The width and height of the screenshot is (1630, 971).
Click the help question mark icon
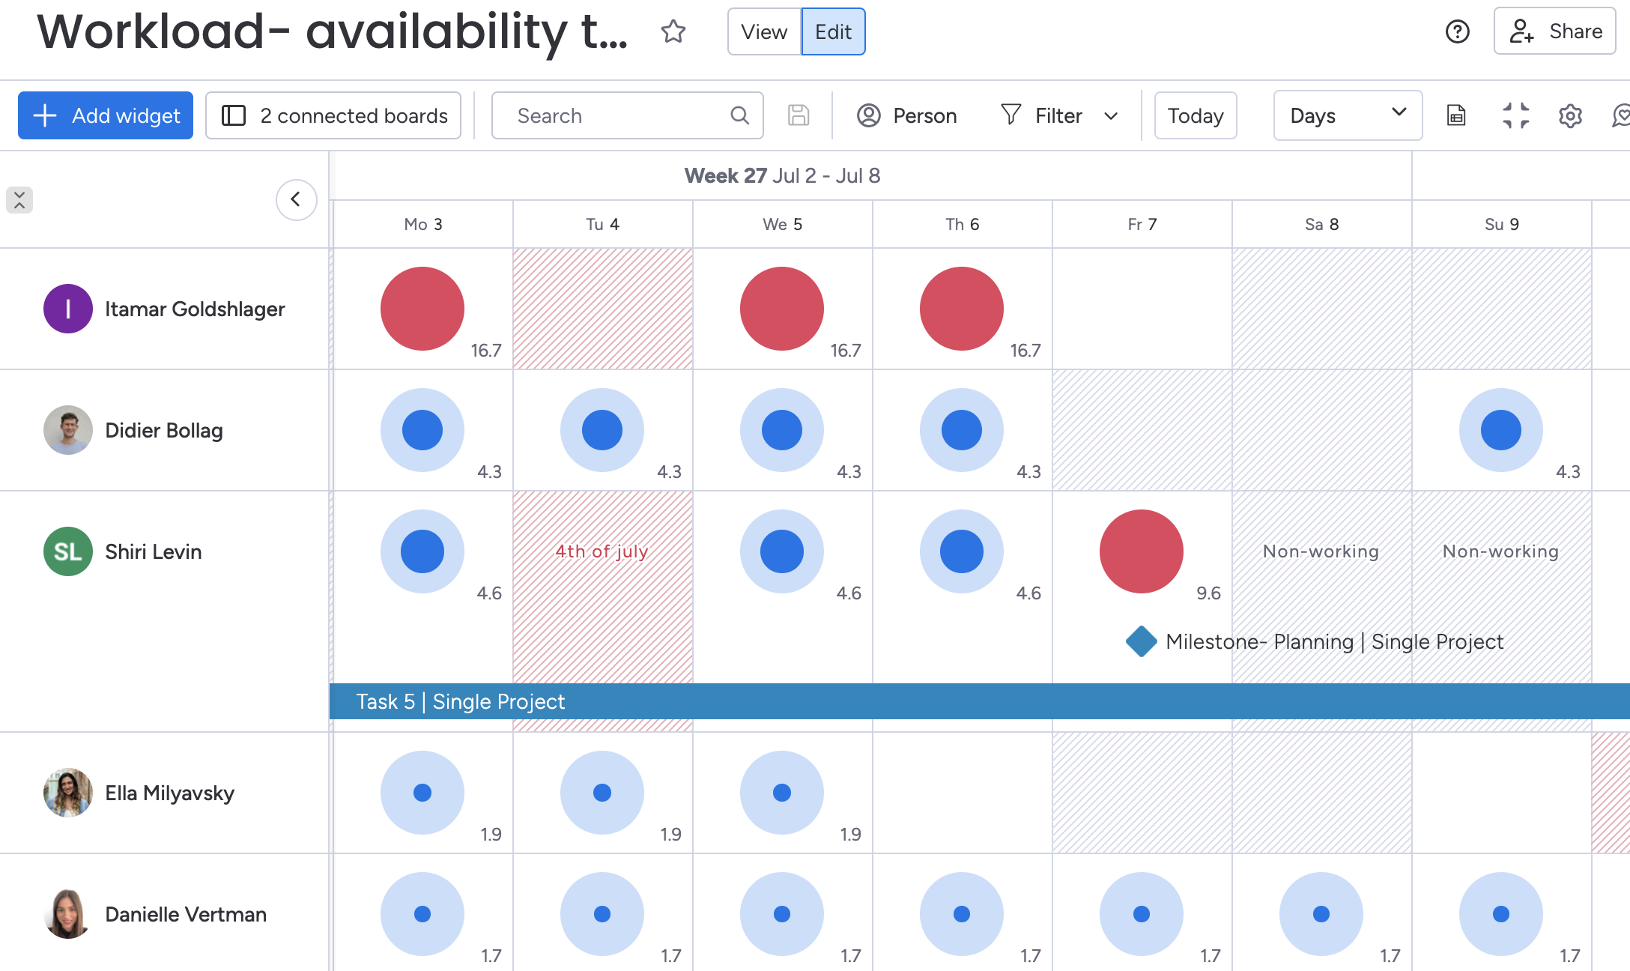(x=1456, y=31)
